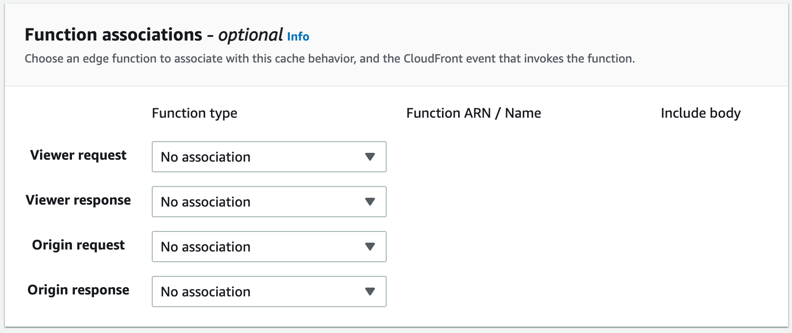Viewport: 792px width, 333px height.
Task: Click the Function ARN / Name column header
Action: click(473, 113)
